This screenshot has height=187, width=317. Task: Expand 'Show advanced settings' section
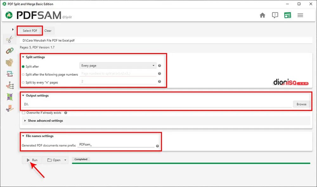click(x=45, y=121)
